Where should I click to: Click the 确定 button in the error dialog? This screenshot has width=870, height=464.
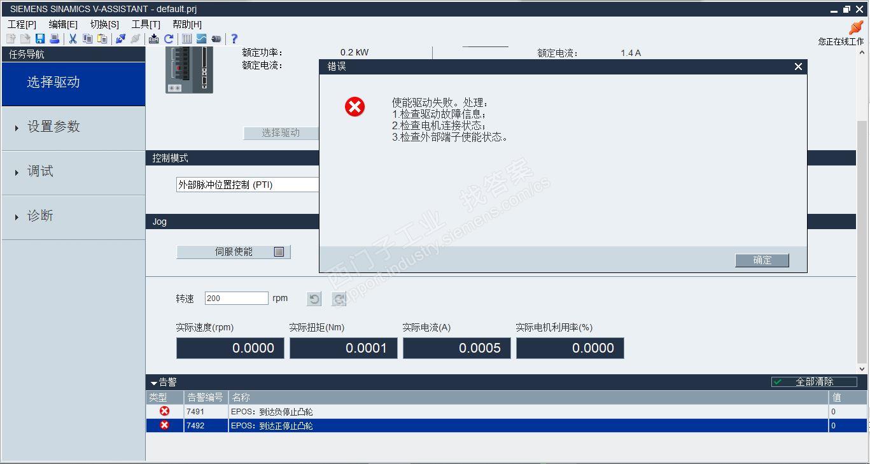coord(762,260)
